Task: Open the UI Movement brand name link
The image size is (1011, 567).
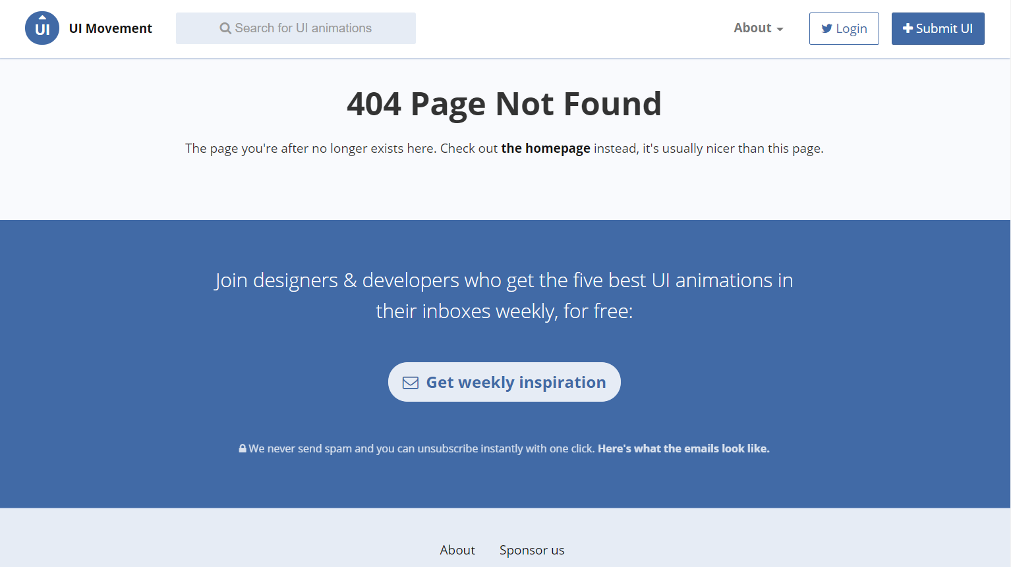Action: [x=111, y=28]
